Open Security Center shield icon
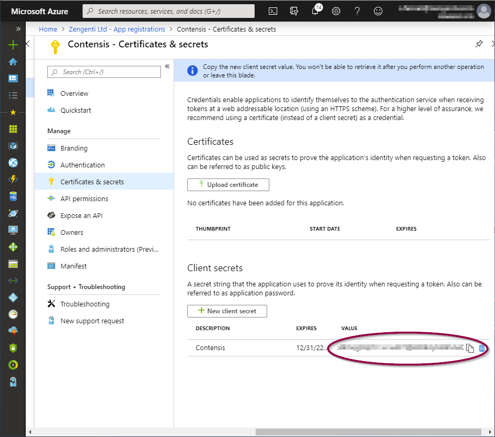Viewport: 495px width, 437px height. 13,348
